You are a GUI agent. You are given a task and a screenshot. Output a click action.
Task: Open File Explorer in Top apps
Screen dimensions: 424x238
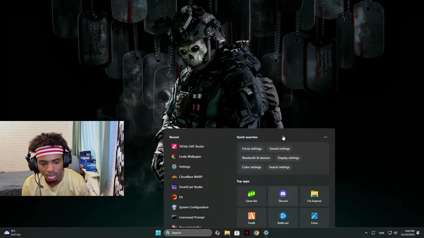point(314,196)
